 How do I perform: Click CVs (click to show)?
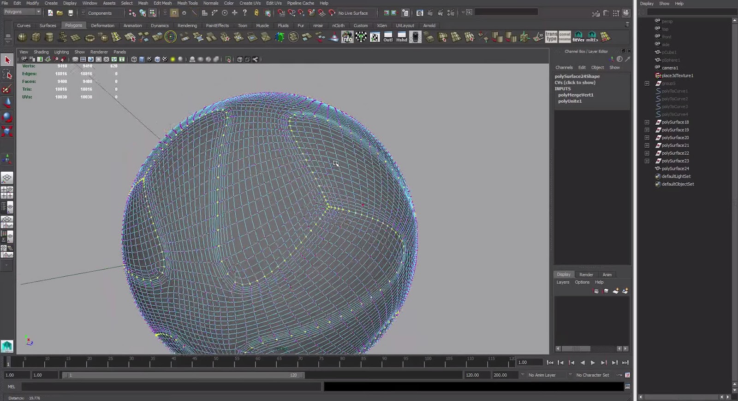(575, 83)
